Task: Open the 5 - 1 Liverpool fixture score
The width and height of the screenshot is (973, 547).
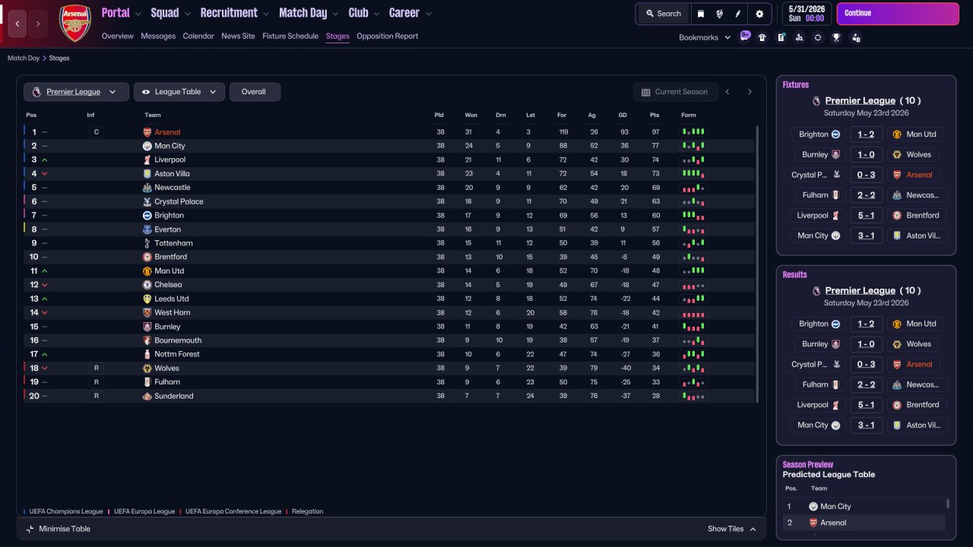Action: tap(866, 215)
